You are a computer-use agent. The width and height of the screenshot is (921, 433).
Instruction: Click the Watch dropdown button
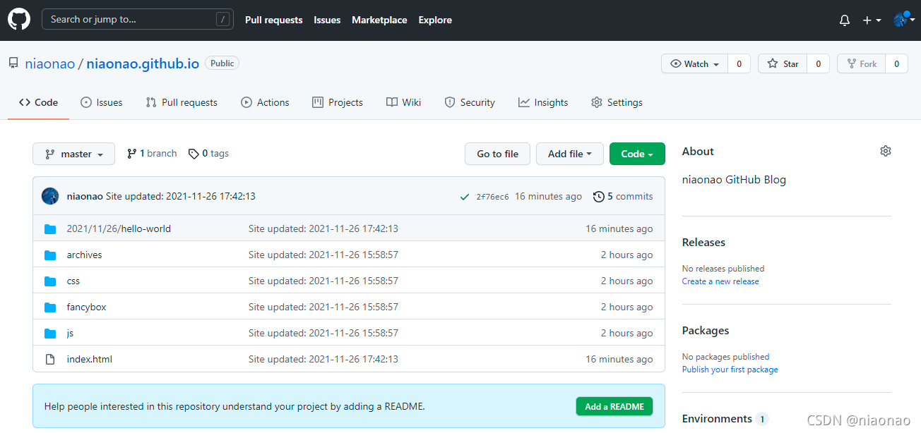(694, 63)
